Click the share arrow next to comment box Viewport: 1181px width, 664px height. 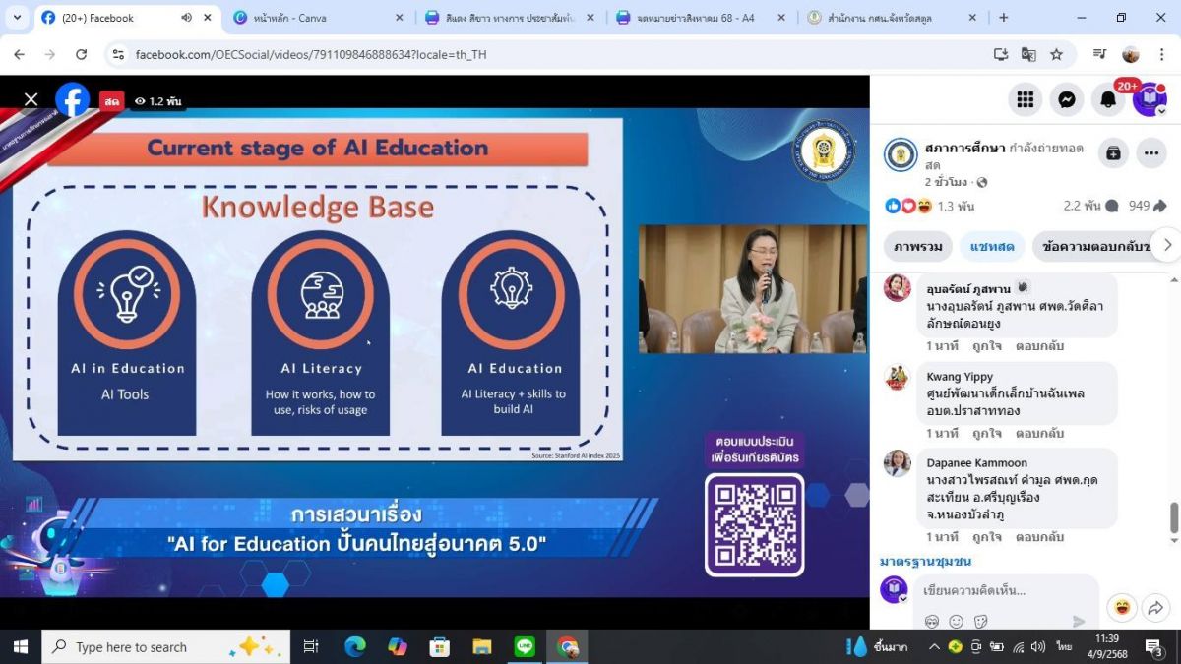tap(1155, 608)
